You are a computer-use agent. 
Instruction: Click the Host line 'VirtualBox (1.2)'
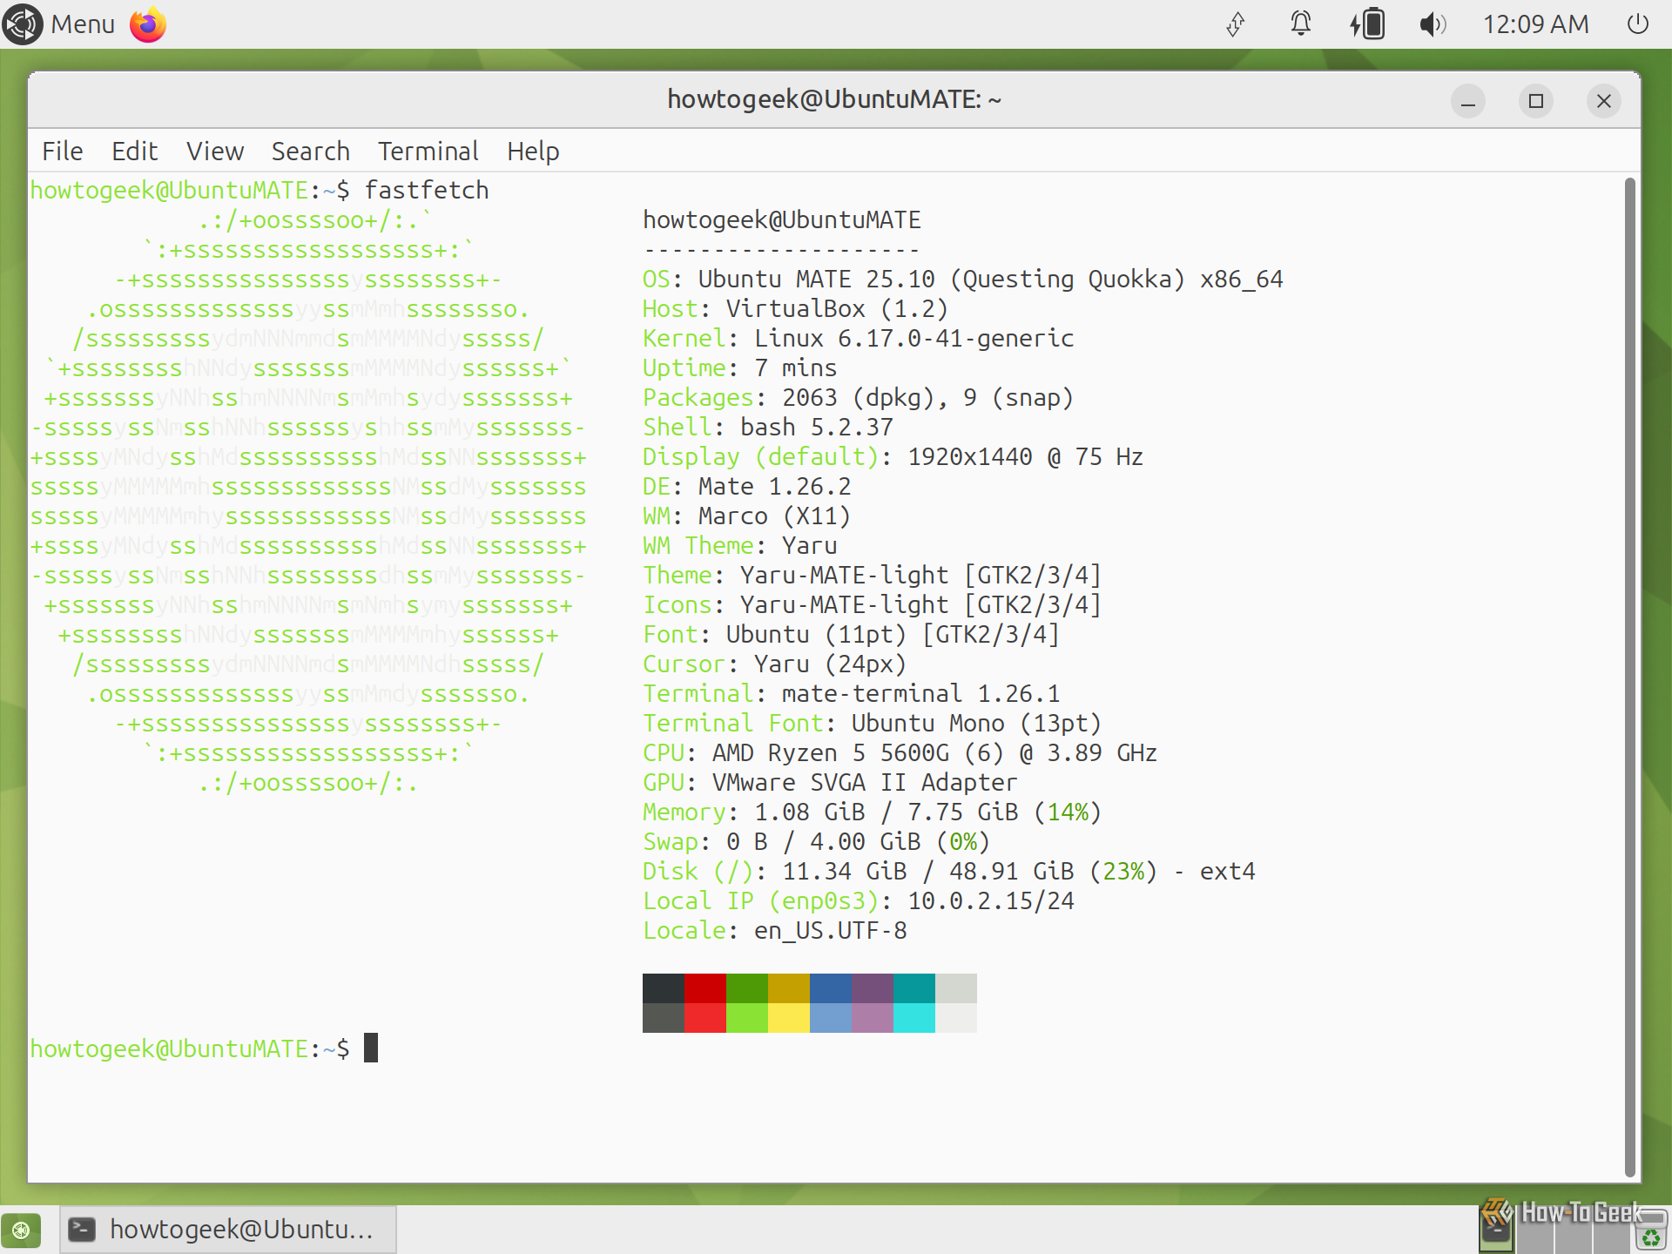click(795, 308)
